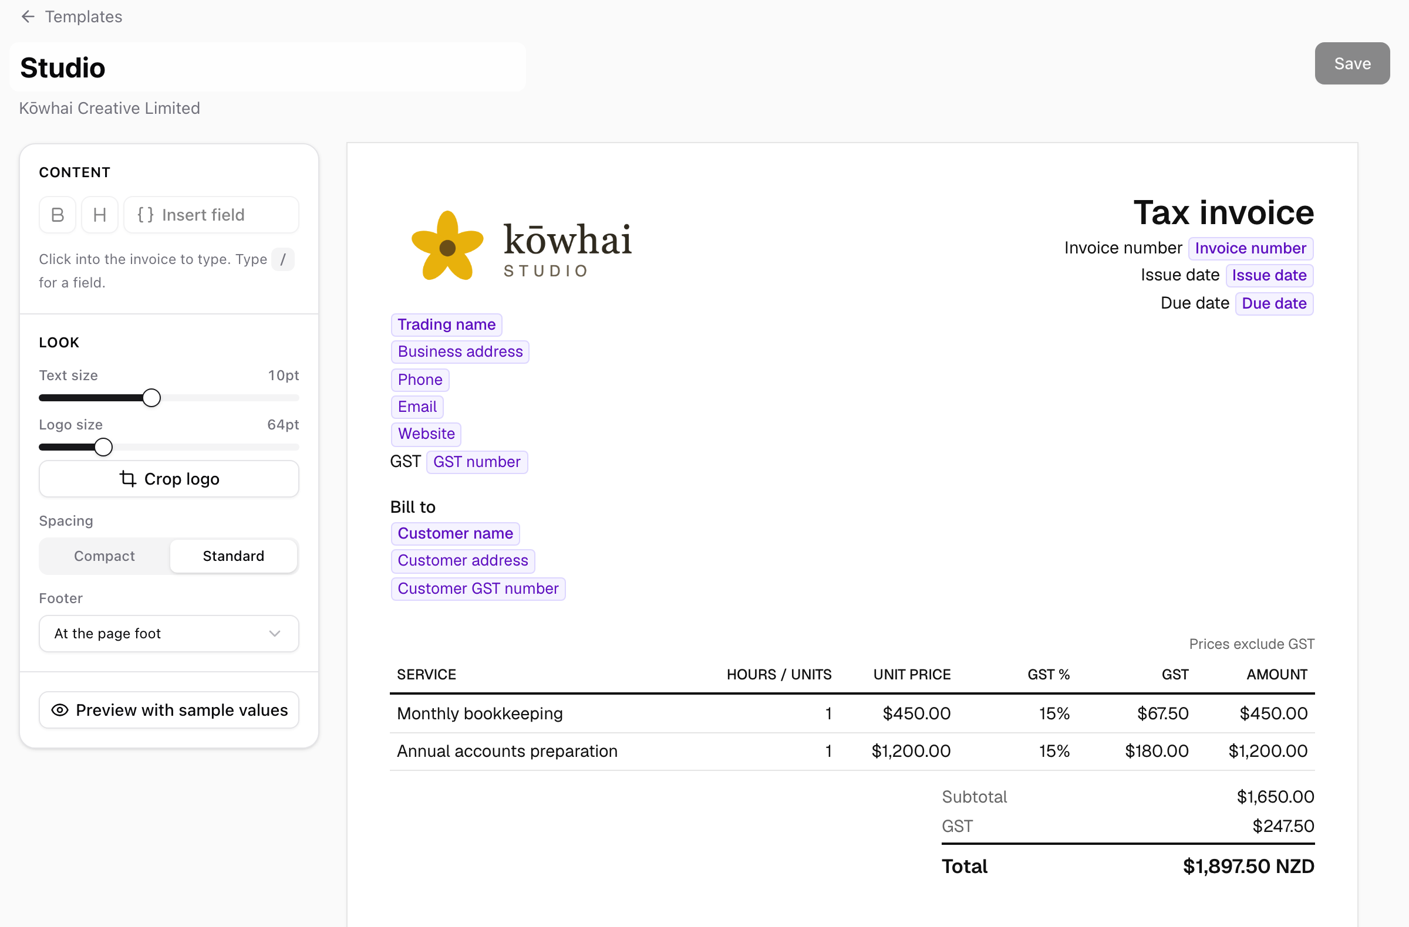Click the SERVICE column header

click(x=426, y=675)
